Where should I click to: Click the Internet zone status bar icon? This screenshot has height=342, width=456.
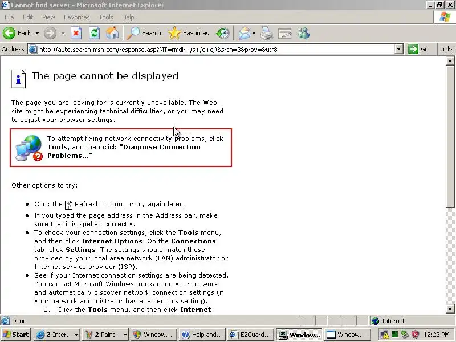point(376,321)
